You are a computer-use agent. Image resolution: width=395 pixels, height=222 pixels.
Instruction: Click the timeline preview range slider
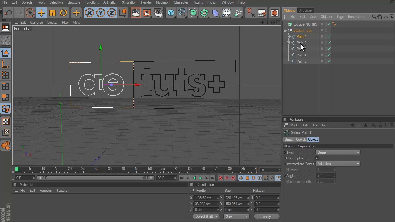click(x=96, y=178)
